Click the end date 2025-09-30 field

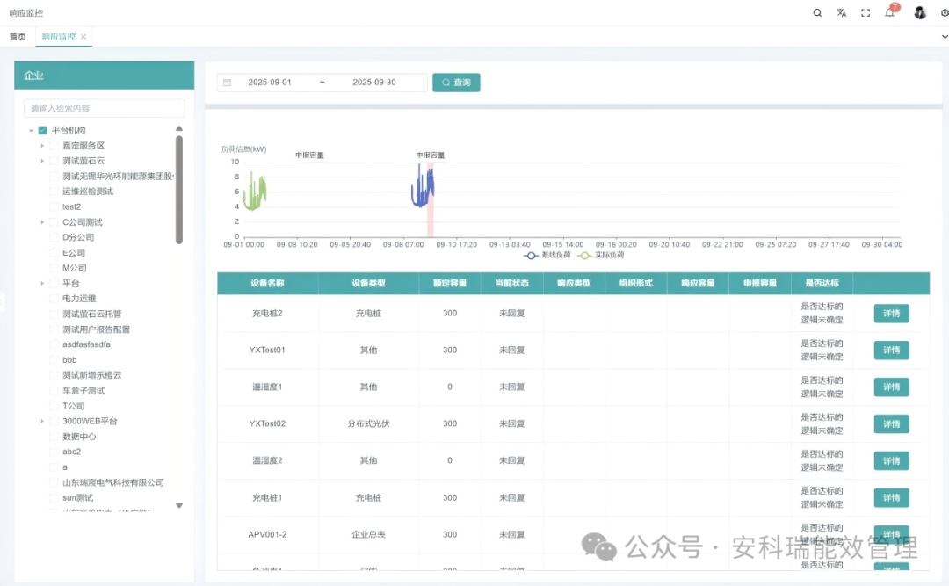[x=374, y=83]
